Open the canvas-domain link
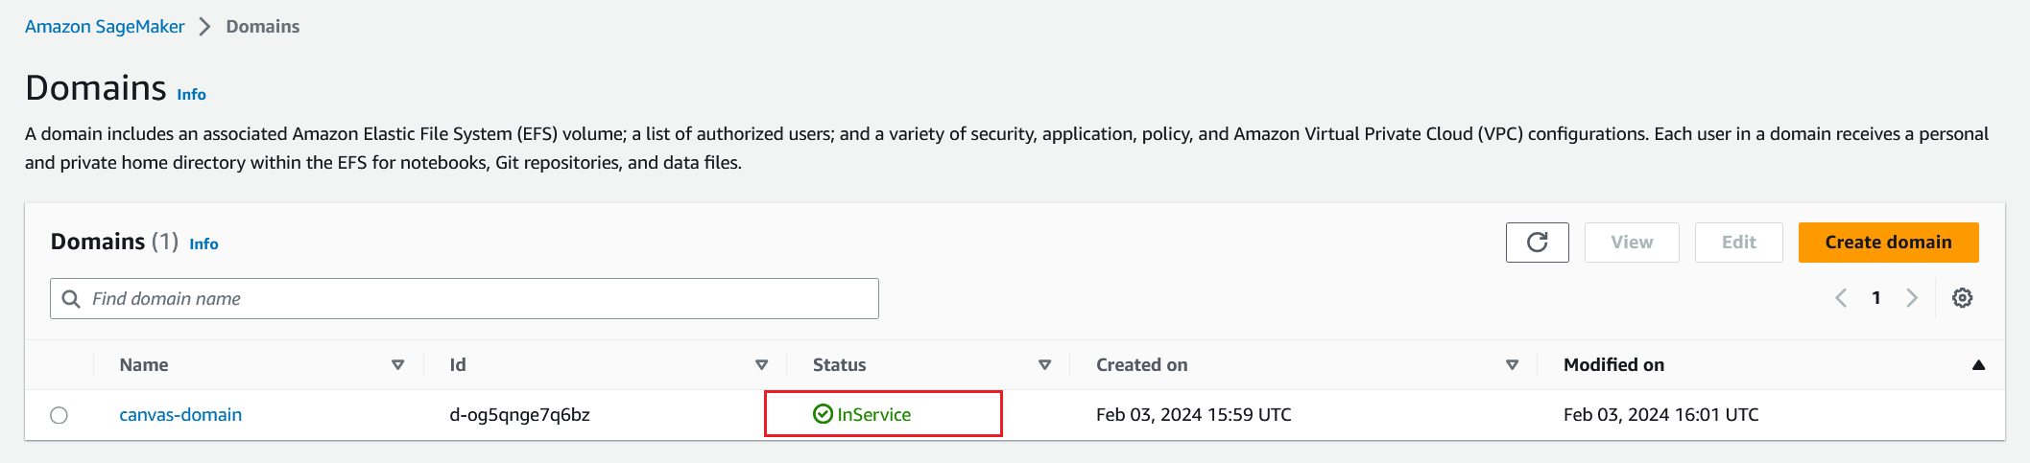 180,415
